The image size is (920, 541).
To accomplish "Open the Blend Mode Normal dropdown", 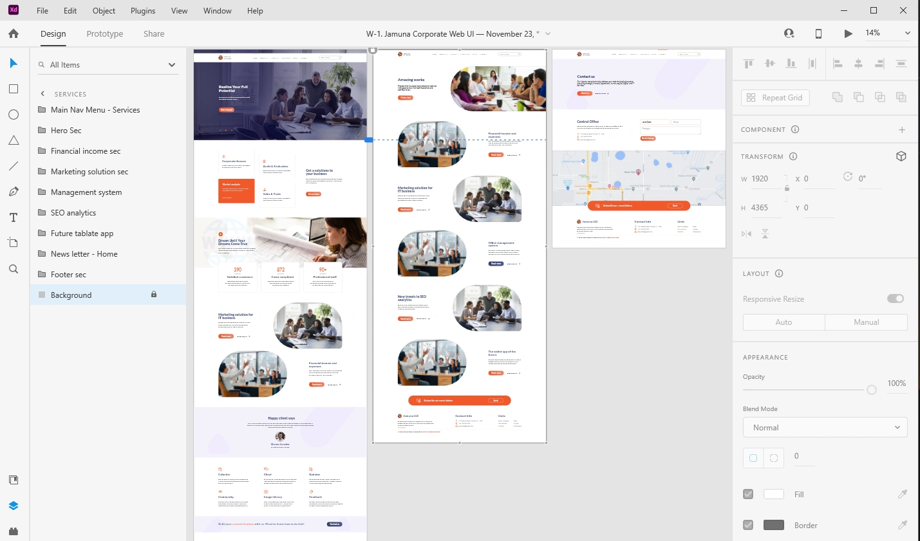I will pyautogui.click(x=825, y=428).
